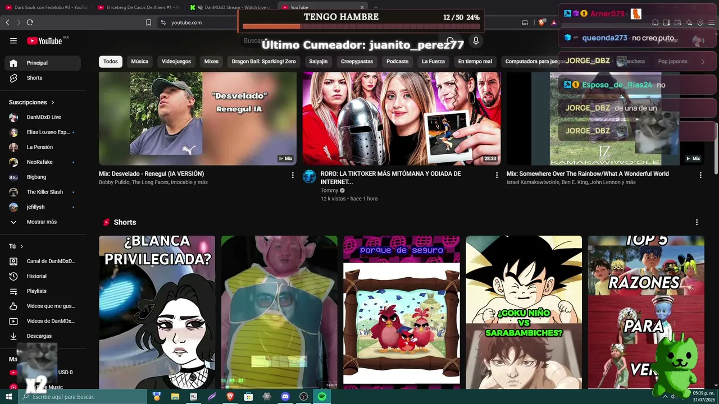Viewport: 719px width, 404px height.
Task: Select the La Fuerza filter chip
Action: click(433, 62)
